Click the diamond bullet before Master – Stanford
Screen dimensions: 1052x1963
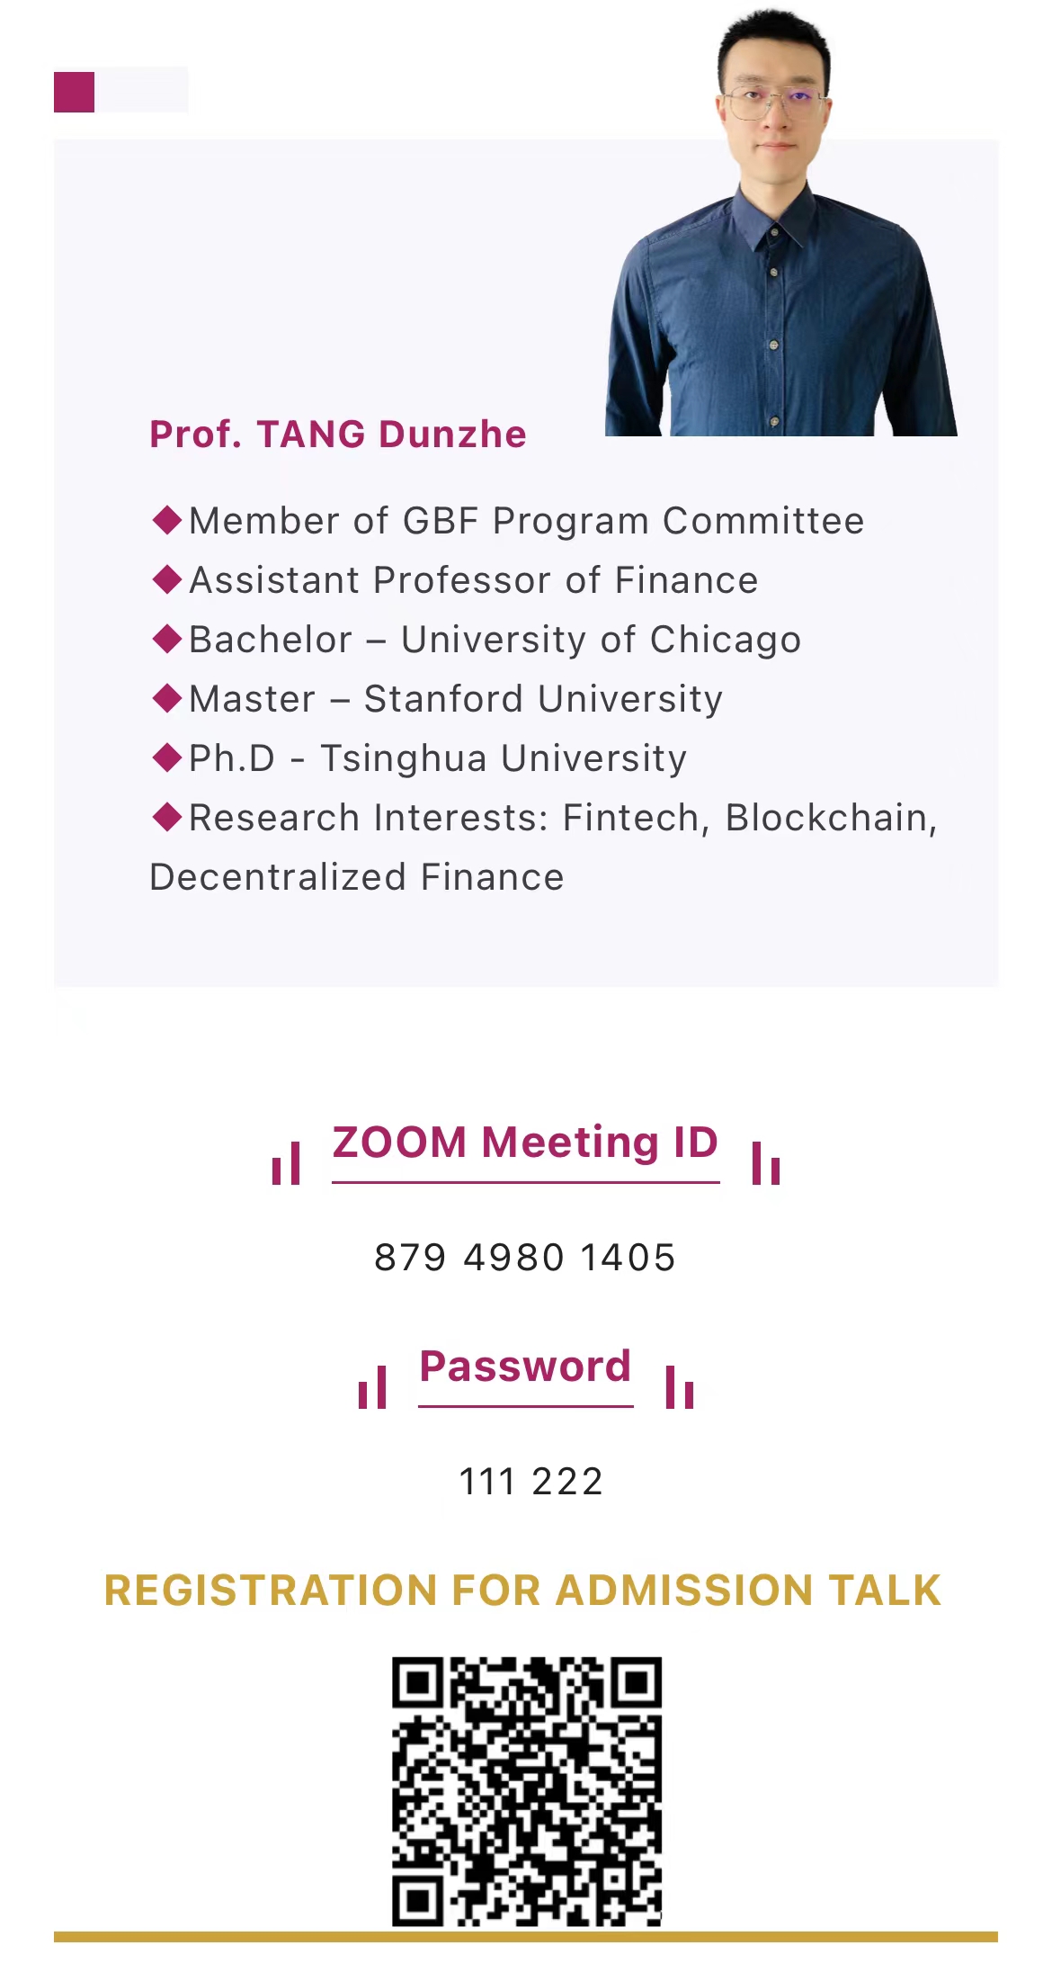pos(167,698)
